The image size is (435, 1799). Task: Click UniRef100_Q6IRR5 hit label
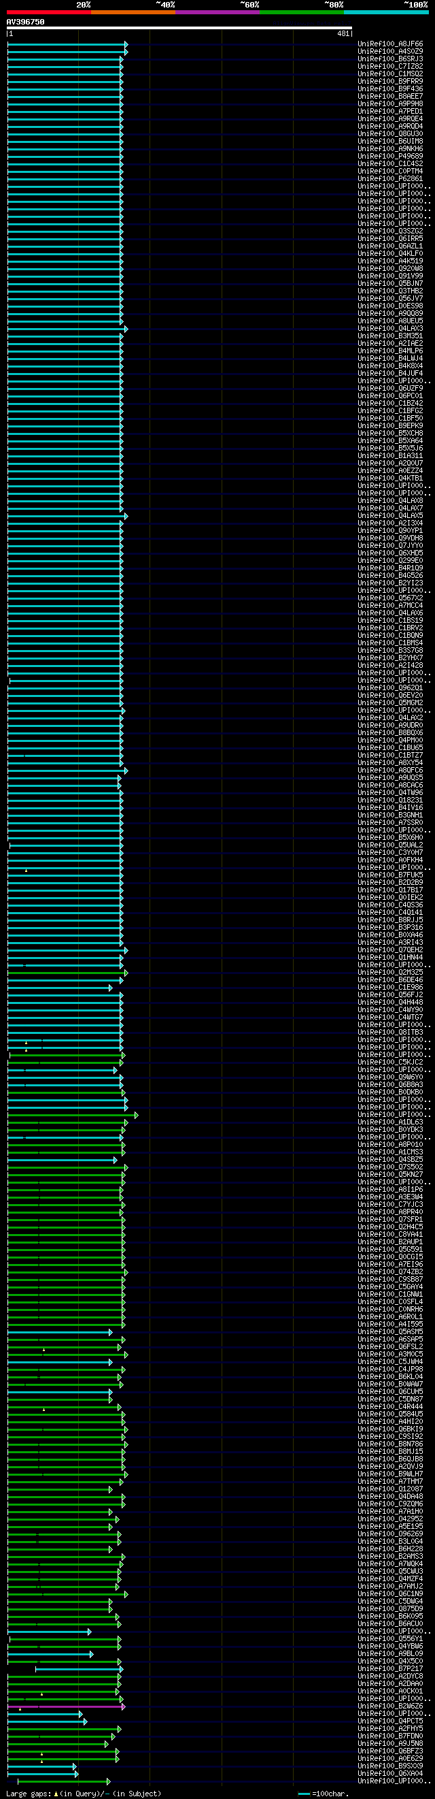point(390,238)
